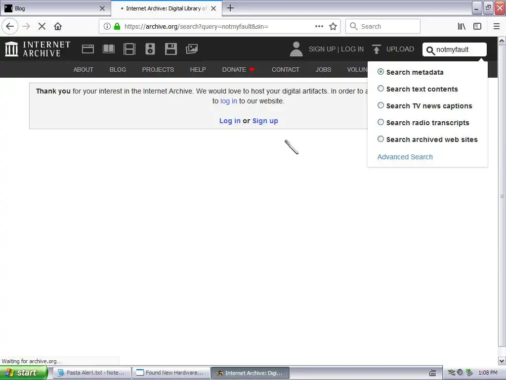Click the UPLOAD link
This screenshot has height=380, width=506.
pos(400,49)
